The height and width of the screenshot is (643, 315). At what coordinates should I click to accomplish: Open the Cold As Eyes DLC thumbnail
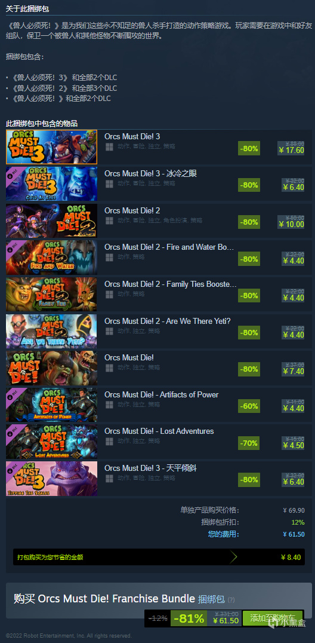(52, 184)
